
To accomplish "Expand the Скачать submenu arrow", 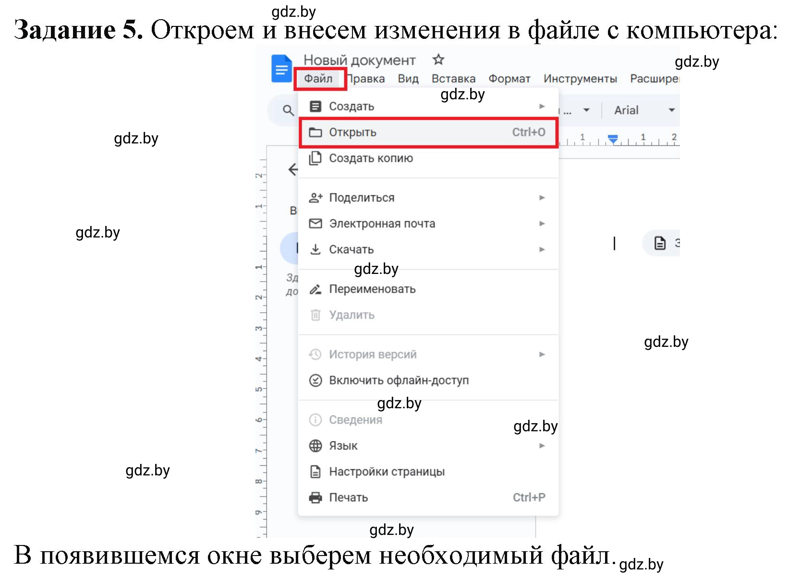I will [x=542, y=249].
